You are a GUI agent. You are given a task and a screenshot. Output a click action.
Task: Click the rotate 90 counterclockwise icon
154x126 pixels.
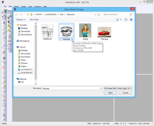[x=9, y=50]
